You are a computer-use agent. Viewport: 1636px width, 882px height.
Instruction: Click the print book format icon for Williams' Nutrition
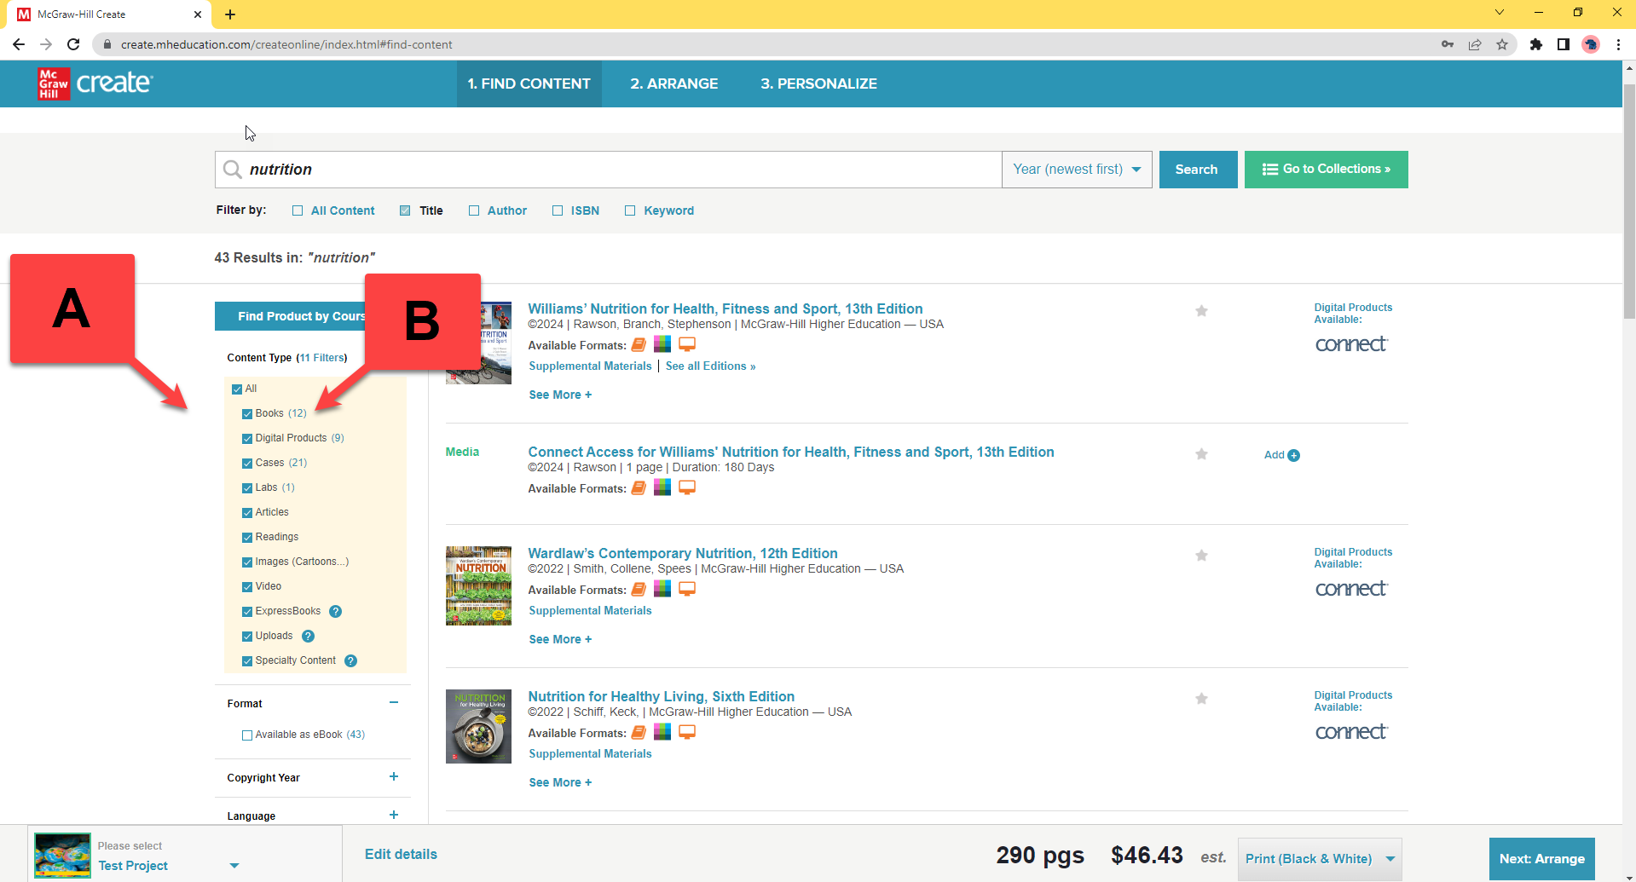click(638, 344)
